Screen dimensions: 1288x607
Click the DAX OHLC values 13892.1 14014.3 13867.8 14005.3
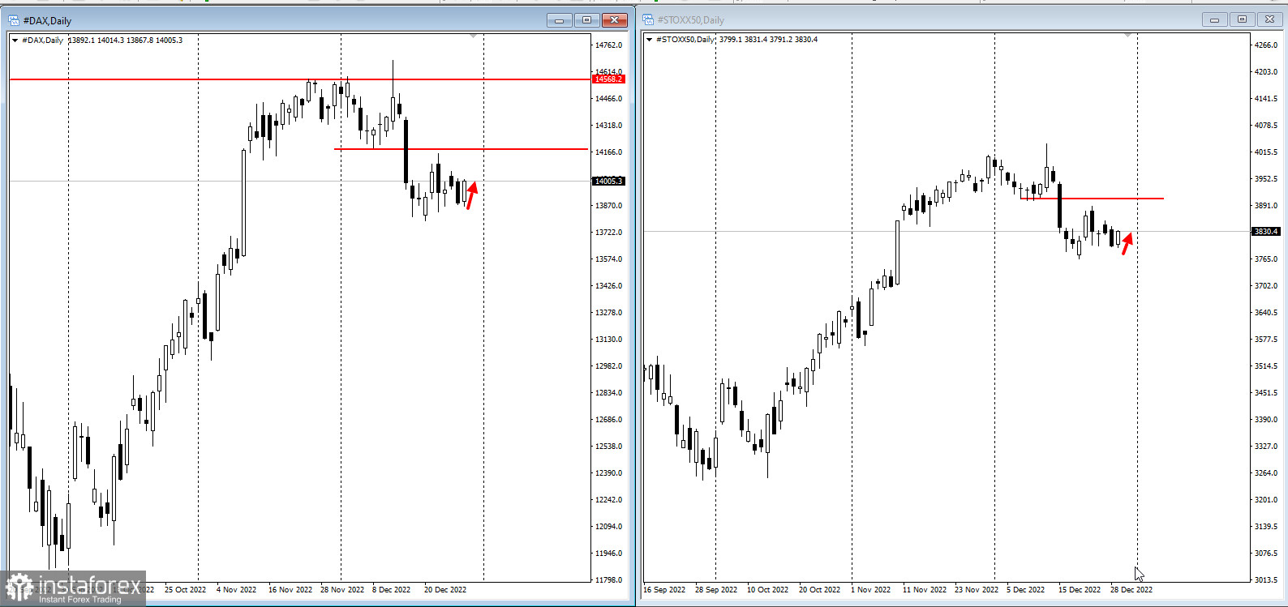point(126,41)
